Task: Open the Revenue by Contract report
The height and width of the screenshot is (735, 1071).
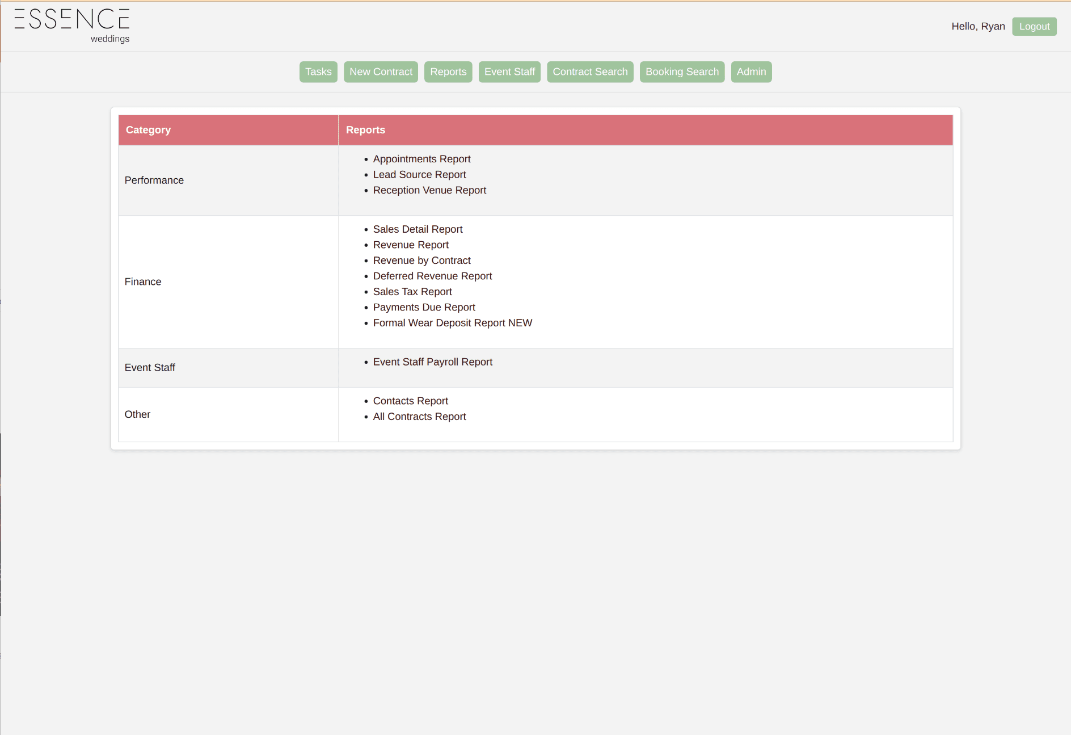Action: pyautogui.click(x=421, y=260)
